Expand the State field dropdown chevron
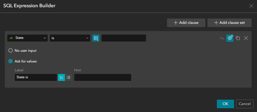 tap(44, 38)
